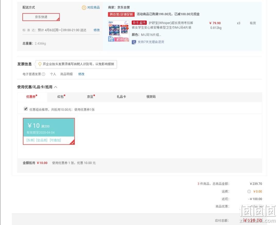Click the 7-day return shield icon
This screenshot has height=225, width=278.
134,42
